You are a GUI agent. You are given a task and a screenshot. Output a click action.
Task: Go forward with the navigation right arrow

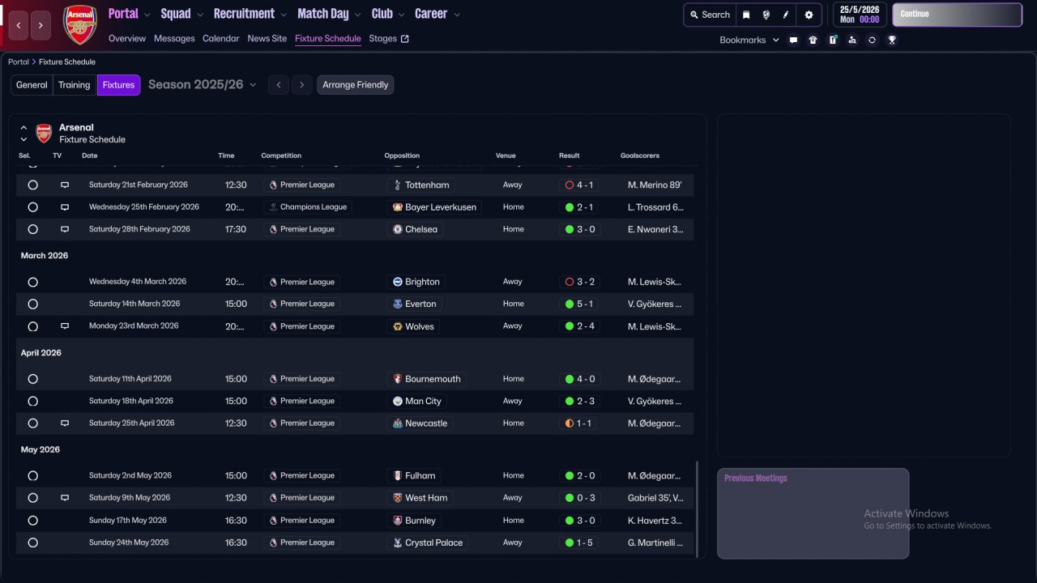coord(41,26)
